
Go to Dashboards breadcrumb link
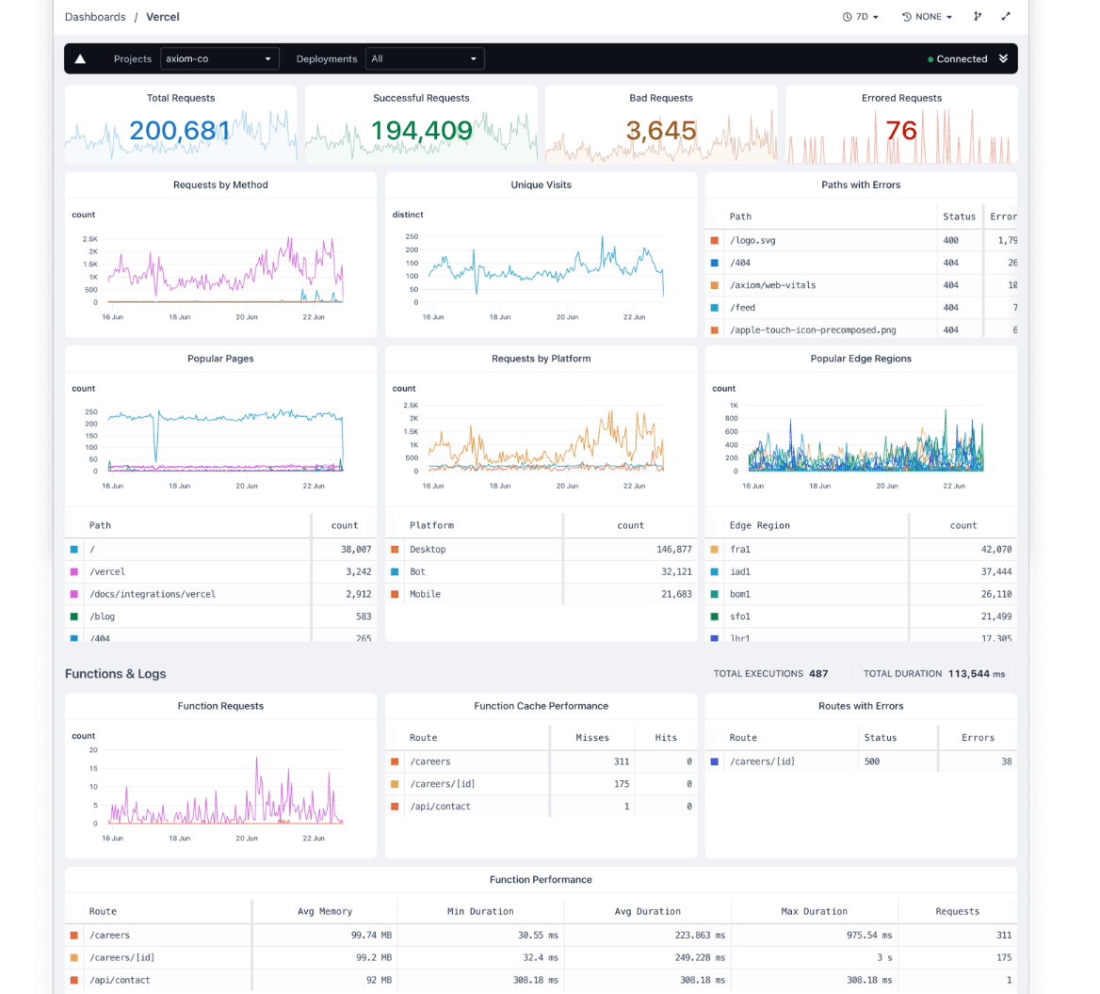[95, 17]
